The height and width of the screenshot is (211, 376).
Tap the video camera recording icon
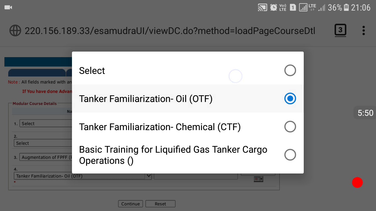(8, 7)
